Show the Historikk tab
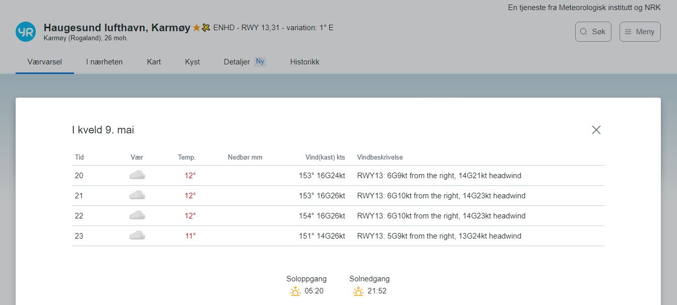This screenshot has width=677, height=305. pos(304,62)
